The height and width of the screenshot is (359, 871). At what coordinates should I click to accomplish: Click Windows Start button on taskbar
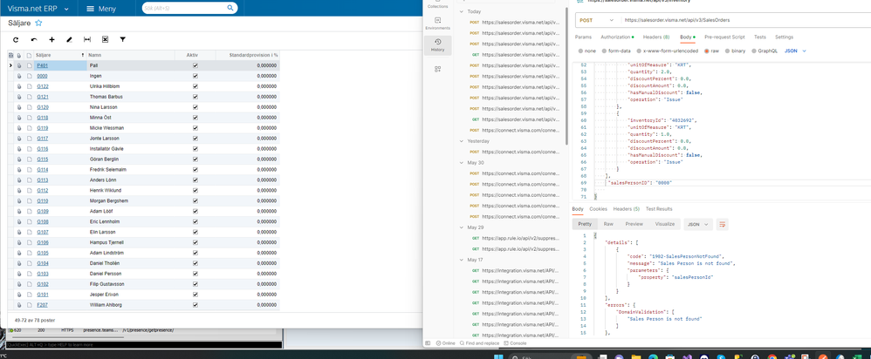(499, 358)
